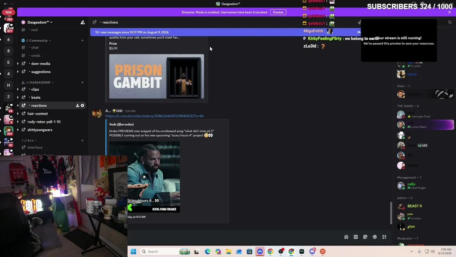Viewport: 456px width, 257px height.
Task: Open the gift icon in the message bar
Action: coord(346,237)
